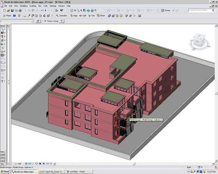Select the Wall tool in design bar

(2, 33)
